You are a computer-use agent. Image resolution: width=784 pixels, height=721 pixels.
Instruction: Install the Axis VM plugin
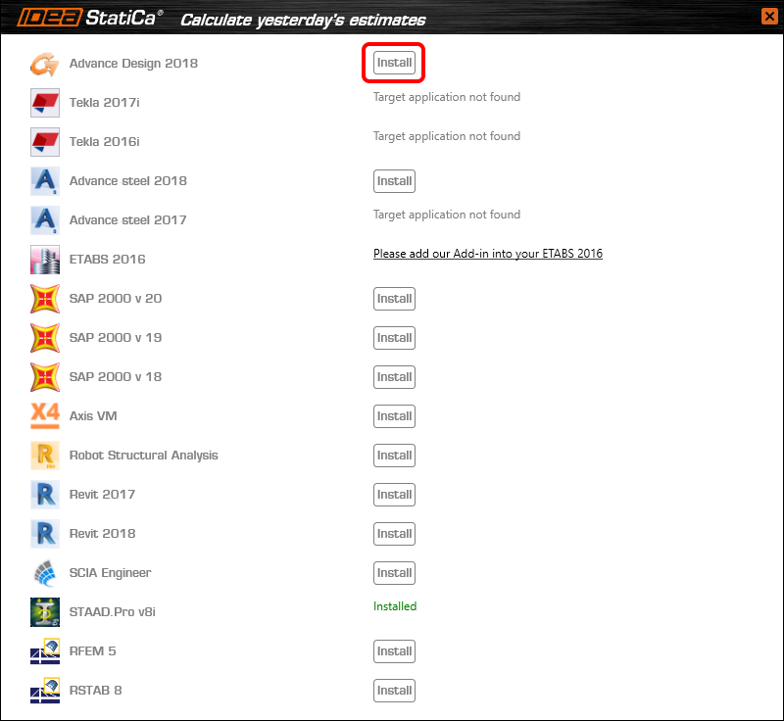click(x=394, y=416)
